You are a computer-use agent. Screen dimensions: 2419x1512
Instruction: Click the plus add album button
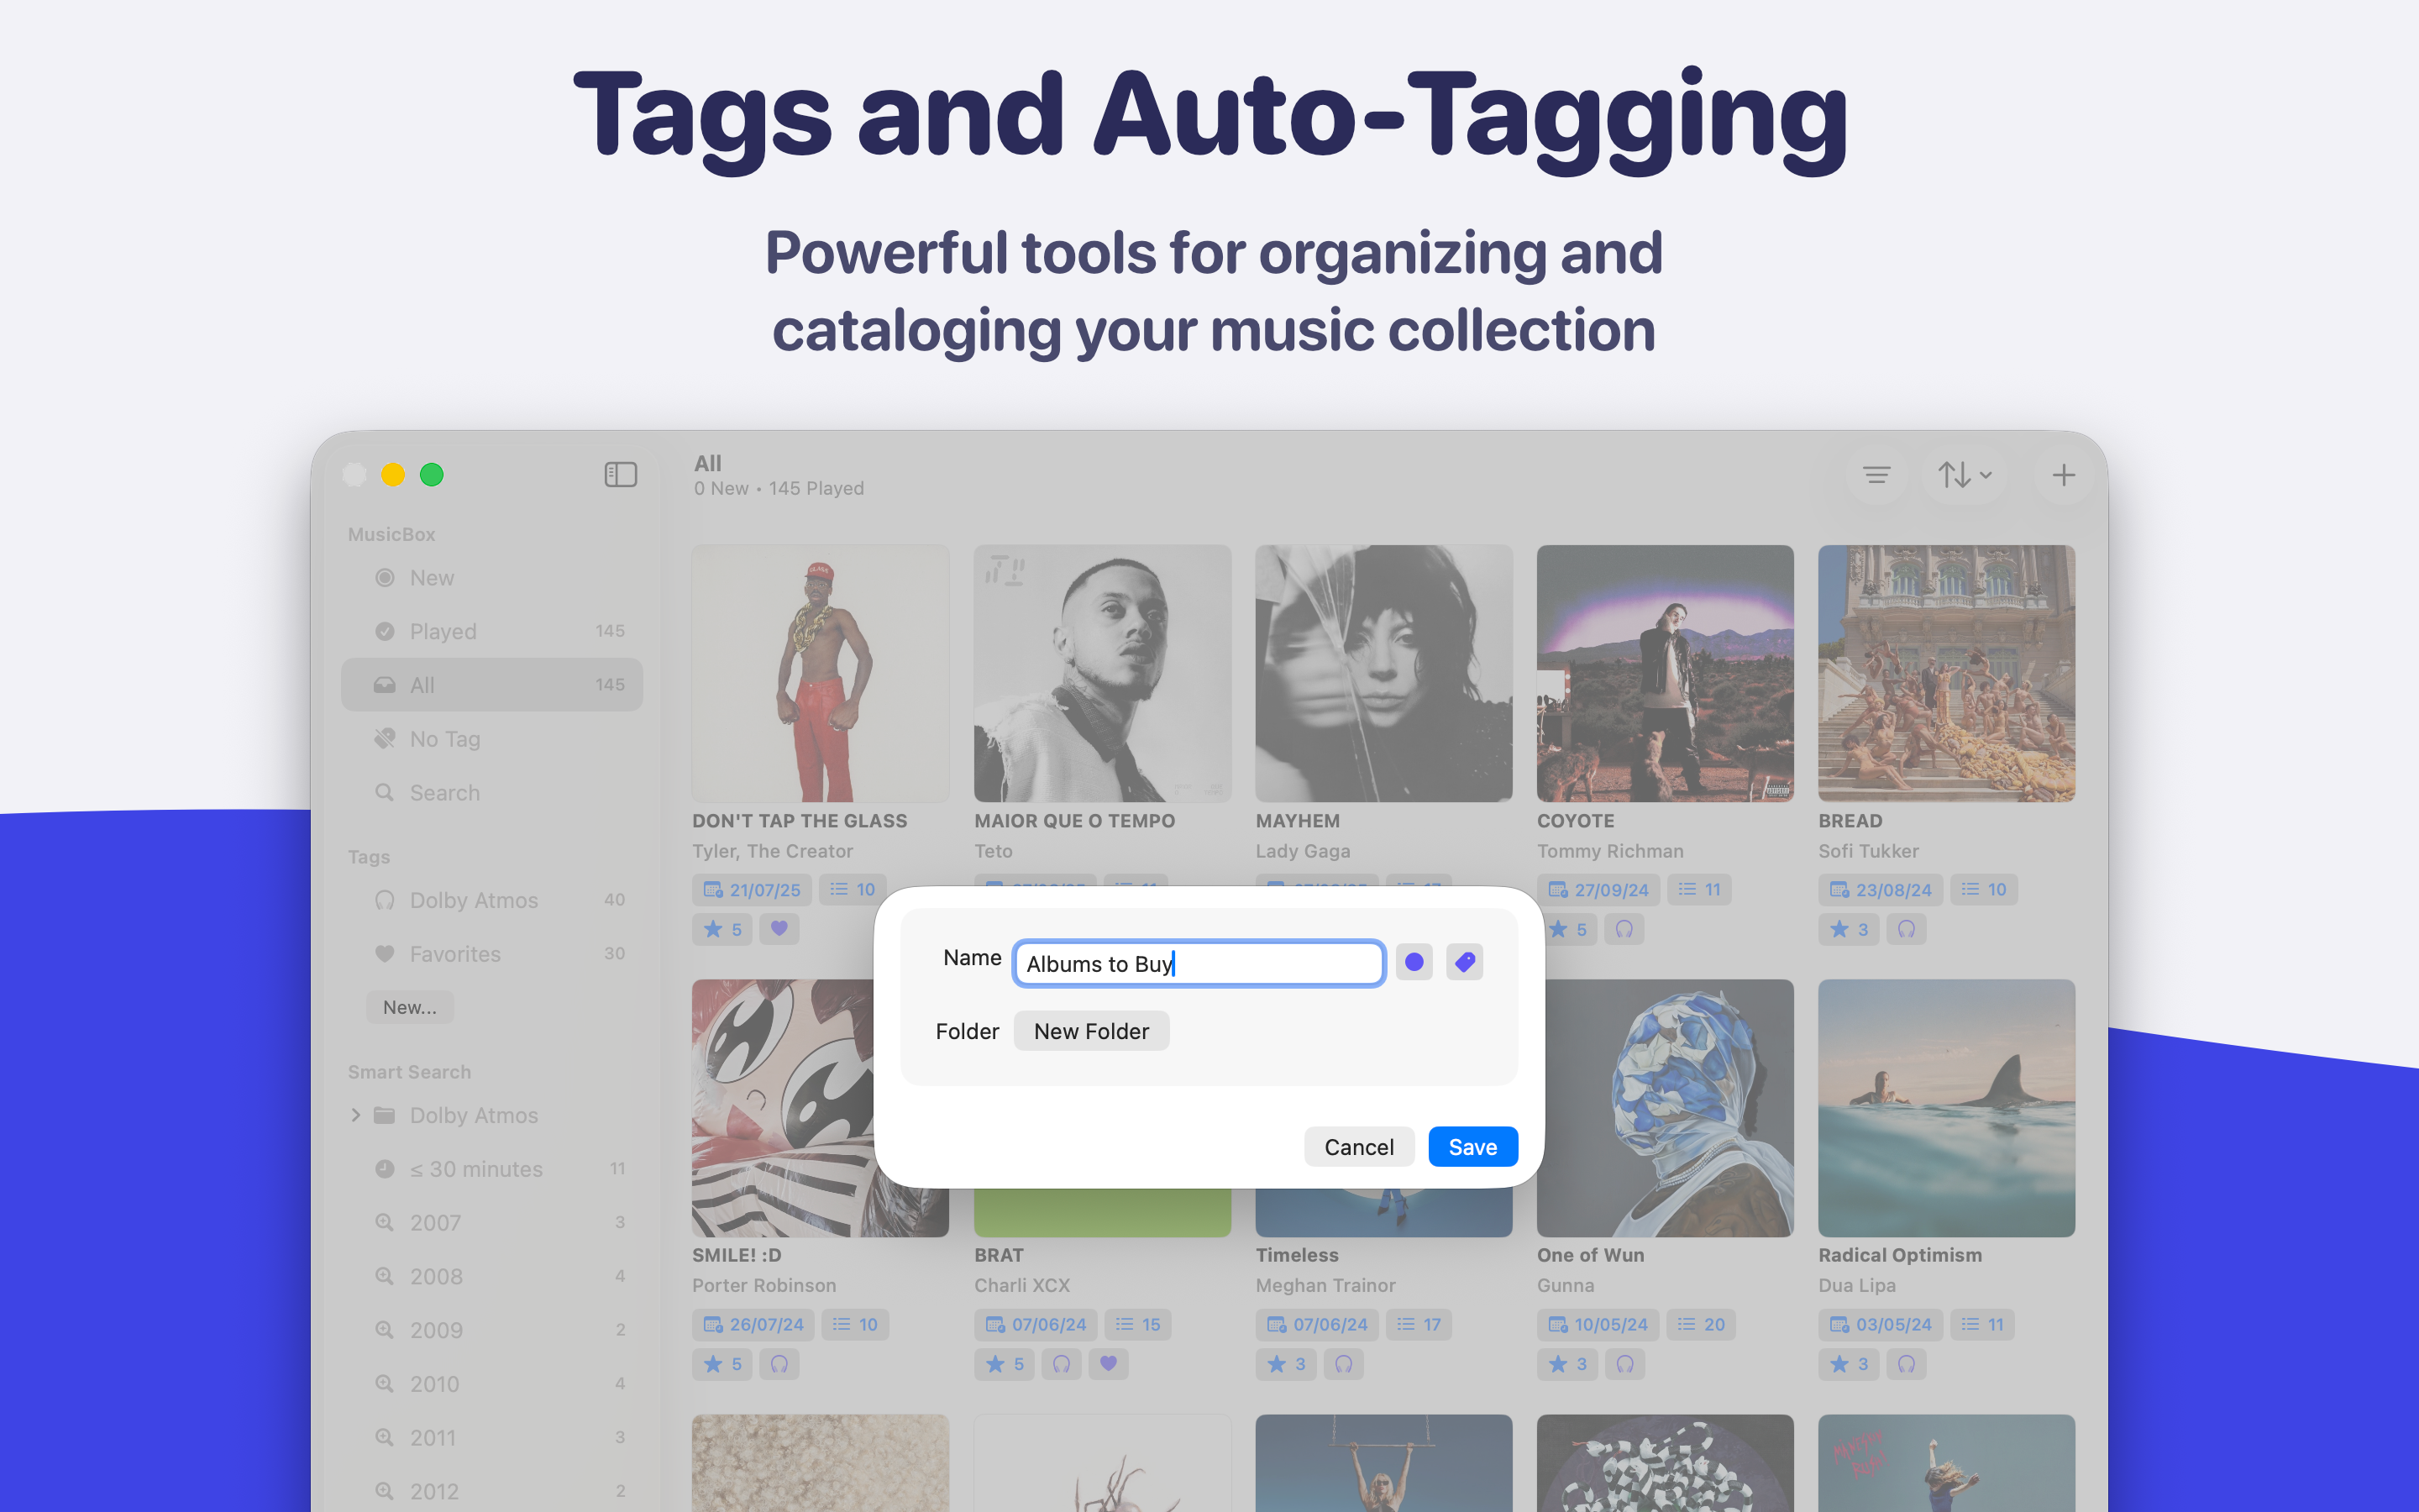click(x=2063, y=475)
